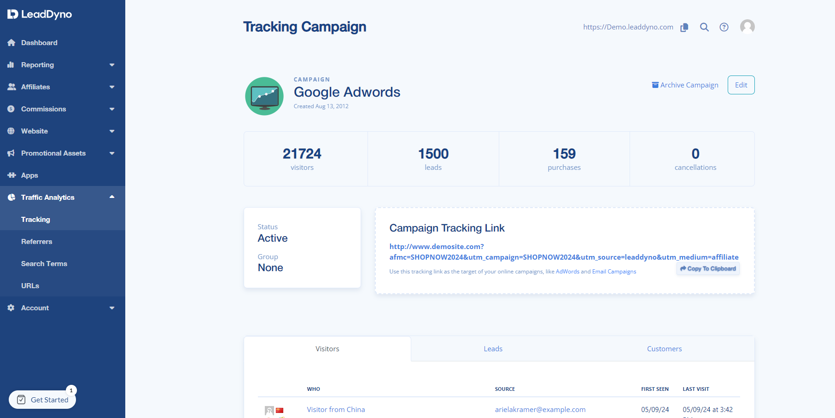The height and width of the screenshot is (418, 835).
Task: Click the WHO column header
Action: (314, 389)
